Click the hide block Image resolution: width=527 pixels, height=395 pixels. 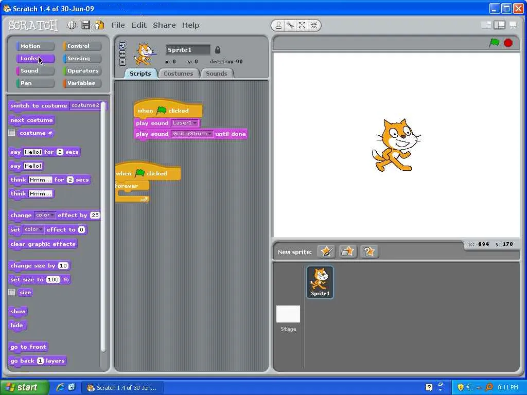[x=17, y=325]
